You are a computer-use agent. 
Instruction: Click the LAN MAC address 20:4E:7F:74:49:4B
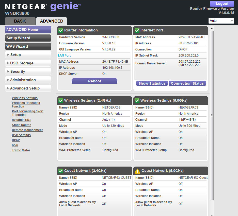[x=115, y=62]
